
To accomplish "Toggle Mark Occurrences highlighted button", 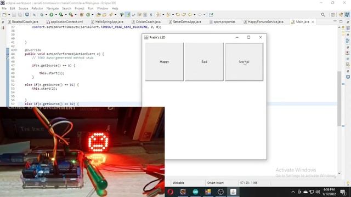I will pos(128,15).
